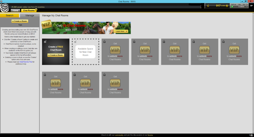Screen dimensions: 254x137
Task: Open the community link in footer
Action: 119,135
